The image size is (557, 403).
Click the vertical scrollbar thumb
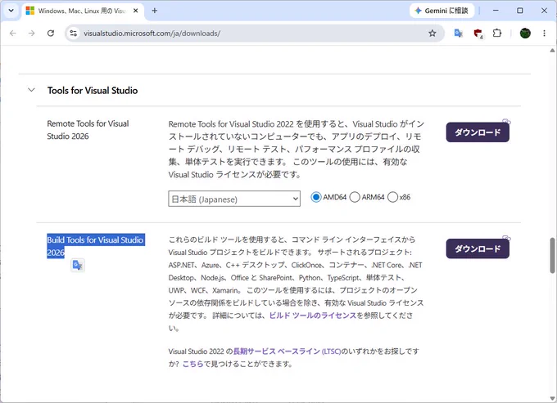point(552,255)
